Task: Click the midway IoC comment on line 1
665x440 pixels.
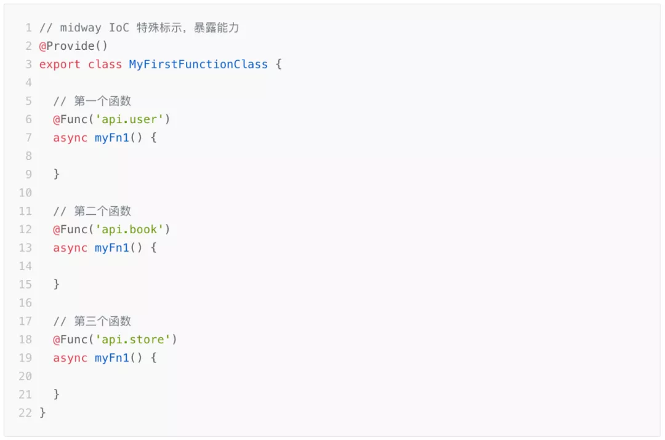Action: click(x=139, y=28)
